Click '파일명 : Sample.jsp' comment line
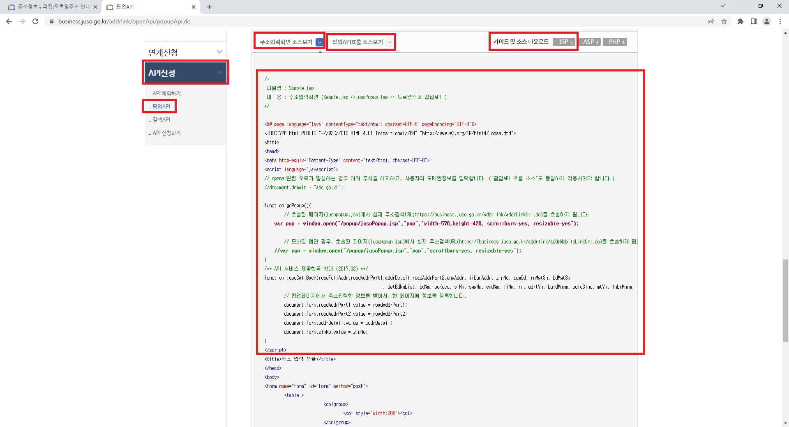Screen dimensions: 789x427 [x=290, y=88]
